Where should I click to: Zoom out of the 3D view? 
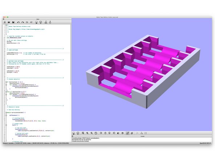(x=92, y=133)
